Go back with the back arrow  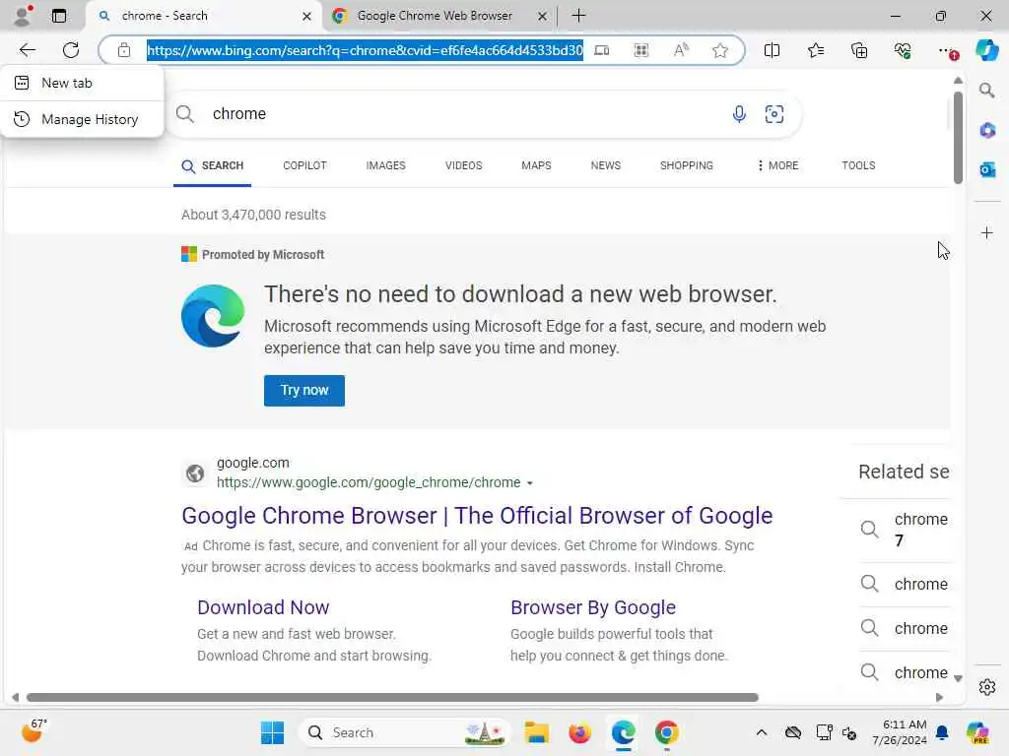27,50
